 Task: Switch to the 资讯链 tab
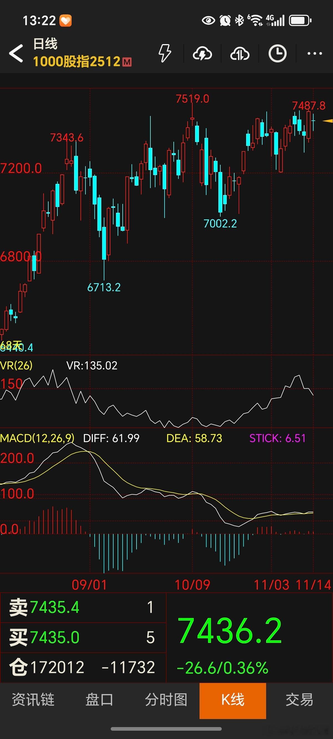coord(33,700)
